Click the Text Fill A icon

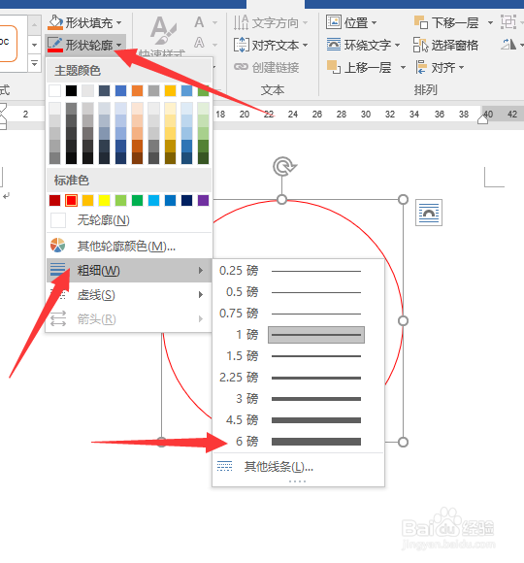tap(199, 22)
